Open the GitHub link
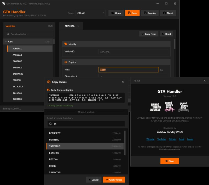 pyautogui.click(x=172, y=139)
